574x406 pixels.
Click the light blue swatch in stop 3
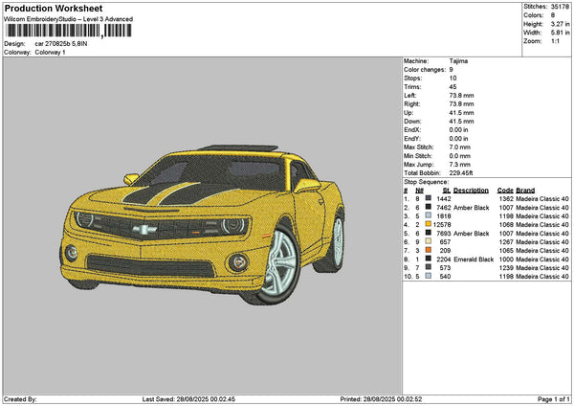click(428, 215)
